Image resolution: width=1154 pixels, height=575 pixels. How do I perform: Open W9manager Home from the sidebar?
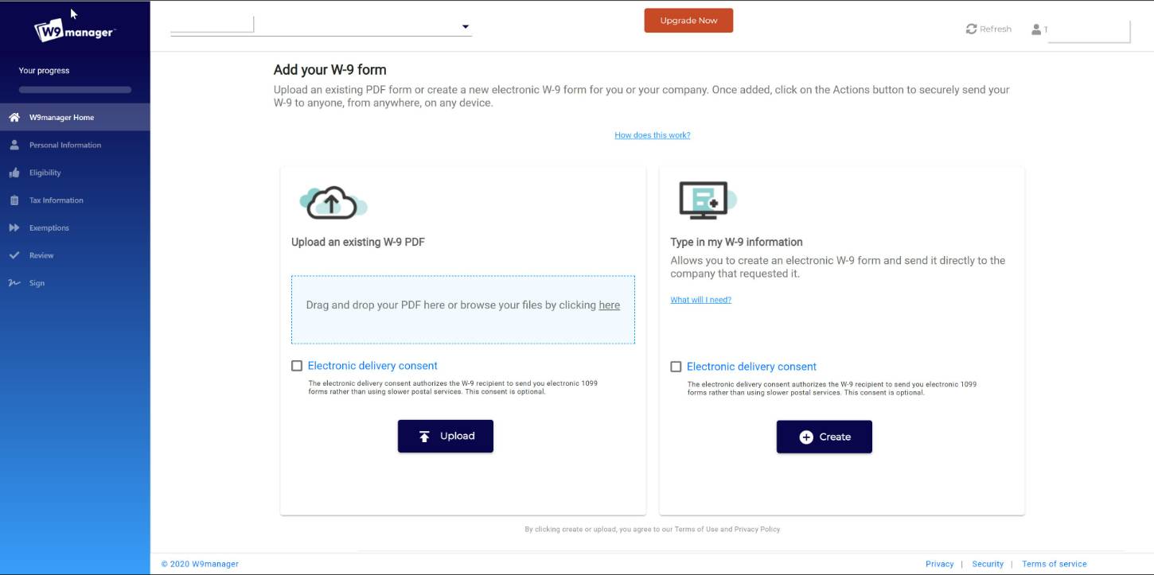pyautogui.click(x=75, y=117)
